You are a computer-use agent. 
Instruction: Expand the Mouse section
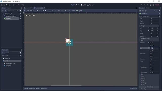(140, 79)
